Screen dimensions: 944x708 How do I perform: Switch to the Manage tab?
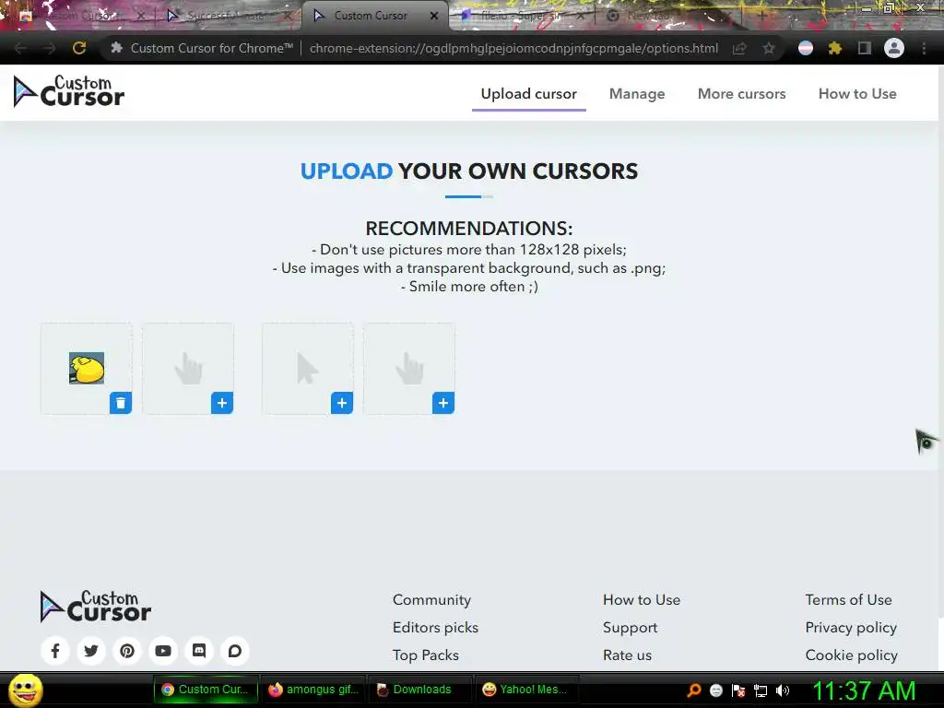[637, 94]
